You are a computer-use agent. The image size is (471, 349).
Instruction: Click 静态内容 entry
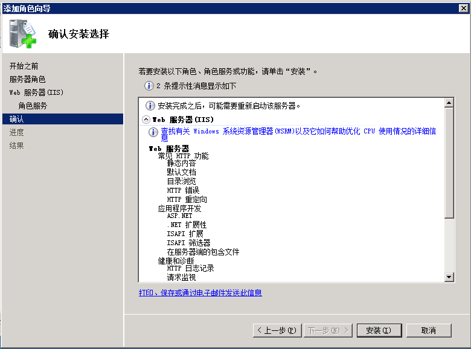tap(181, 164)
